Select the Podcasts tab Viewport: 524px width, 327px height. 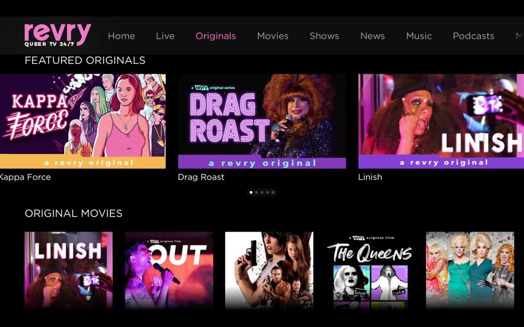tap(474, 36)
